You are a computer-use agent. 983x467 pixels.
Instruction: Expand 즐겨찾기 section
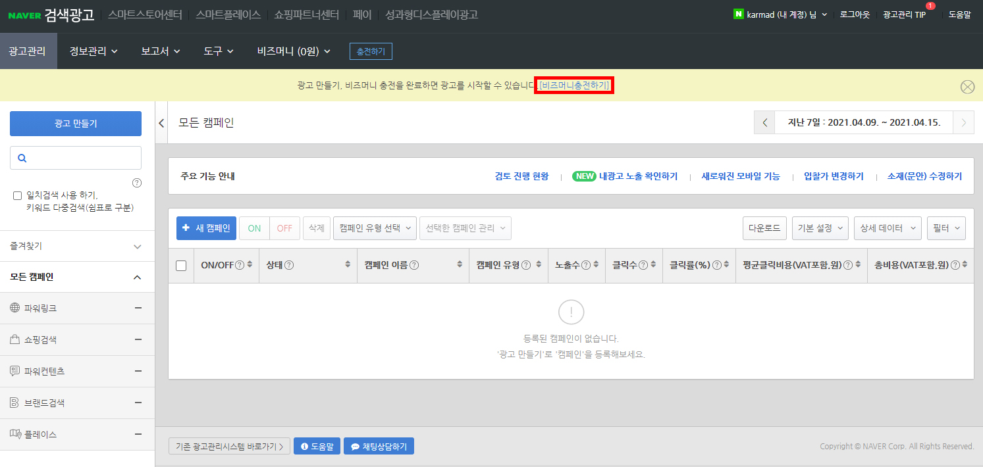pos(77,246)
